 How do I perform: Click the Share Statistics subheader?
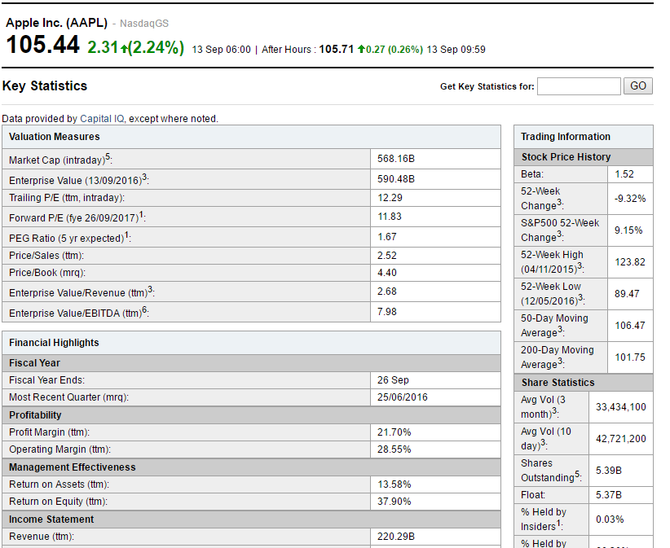[x=558, y=383]
